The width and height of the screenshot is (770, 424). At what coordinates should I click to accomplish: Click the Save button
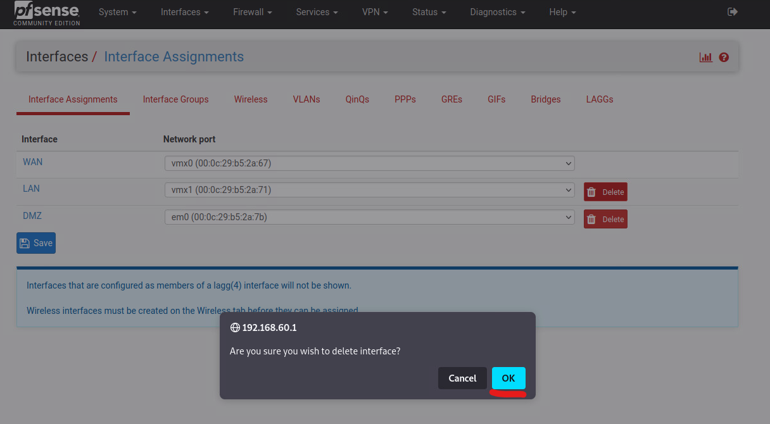tap(36, 243)
